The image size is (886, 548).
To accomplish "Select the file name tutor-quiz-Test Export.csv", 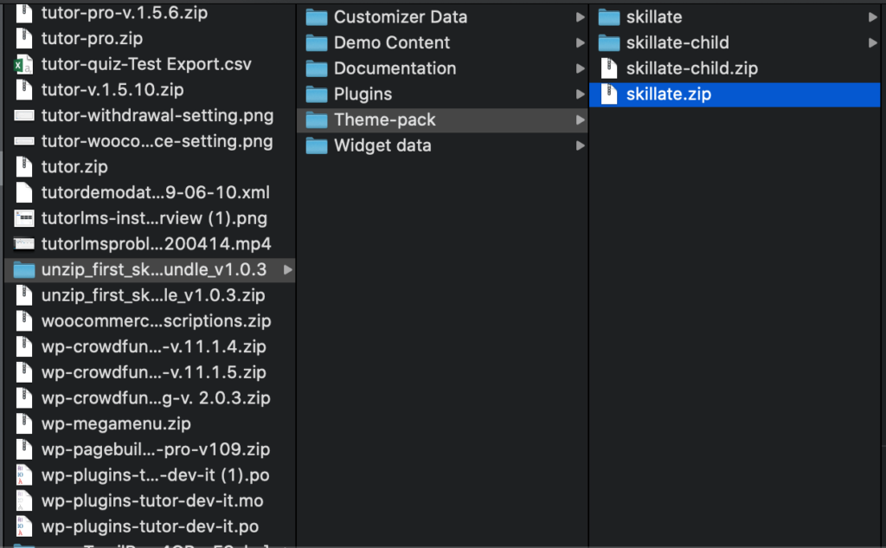I will 146,64.
